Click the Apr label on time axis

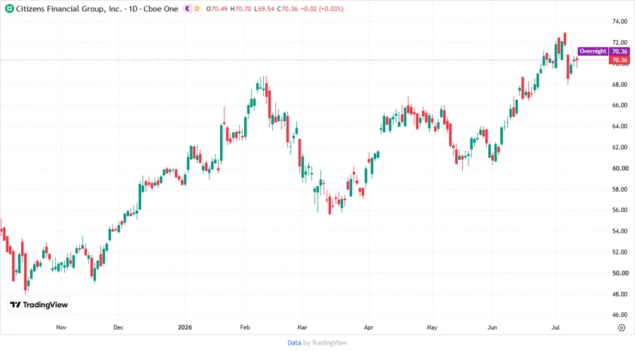[x=368, y=327]
